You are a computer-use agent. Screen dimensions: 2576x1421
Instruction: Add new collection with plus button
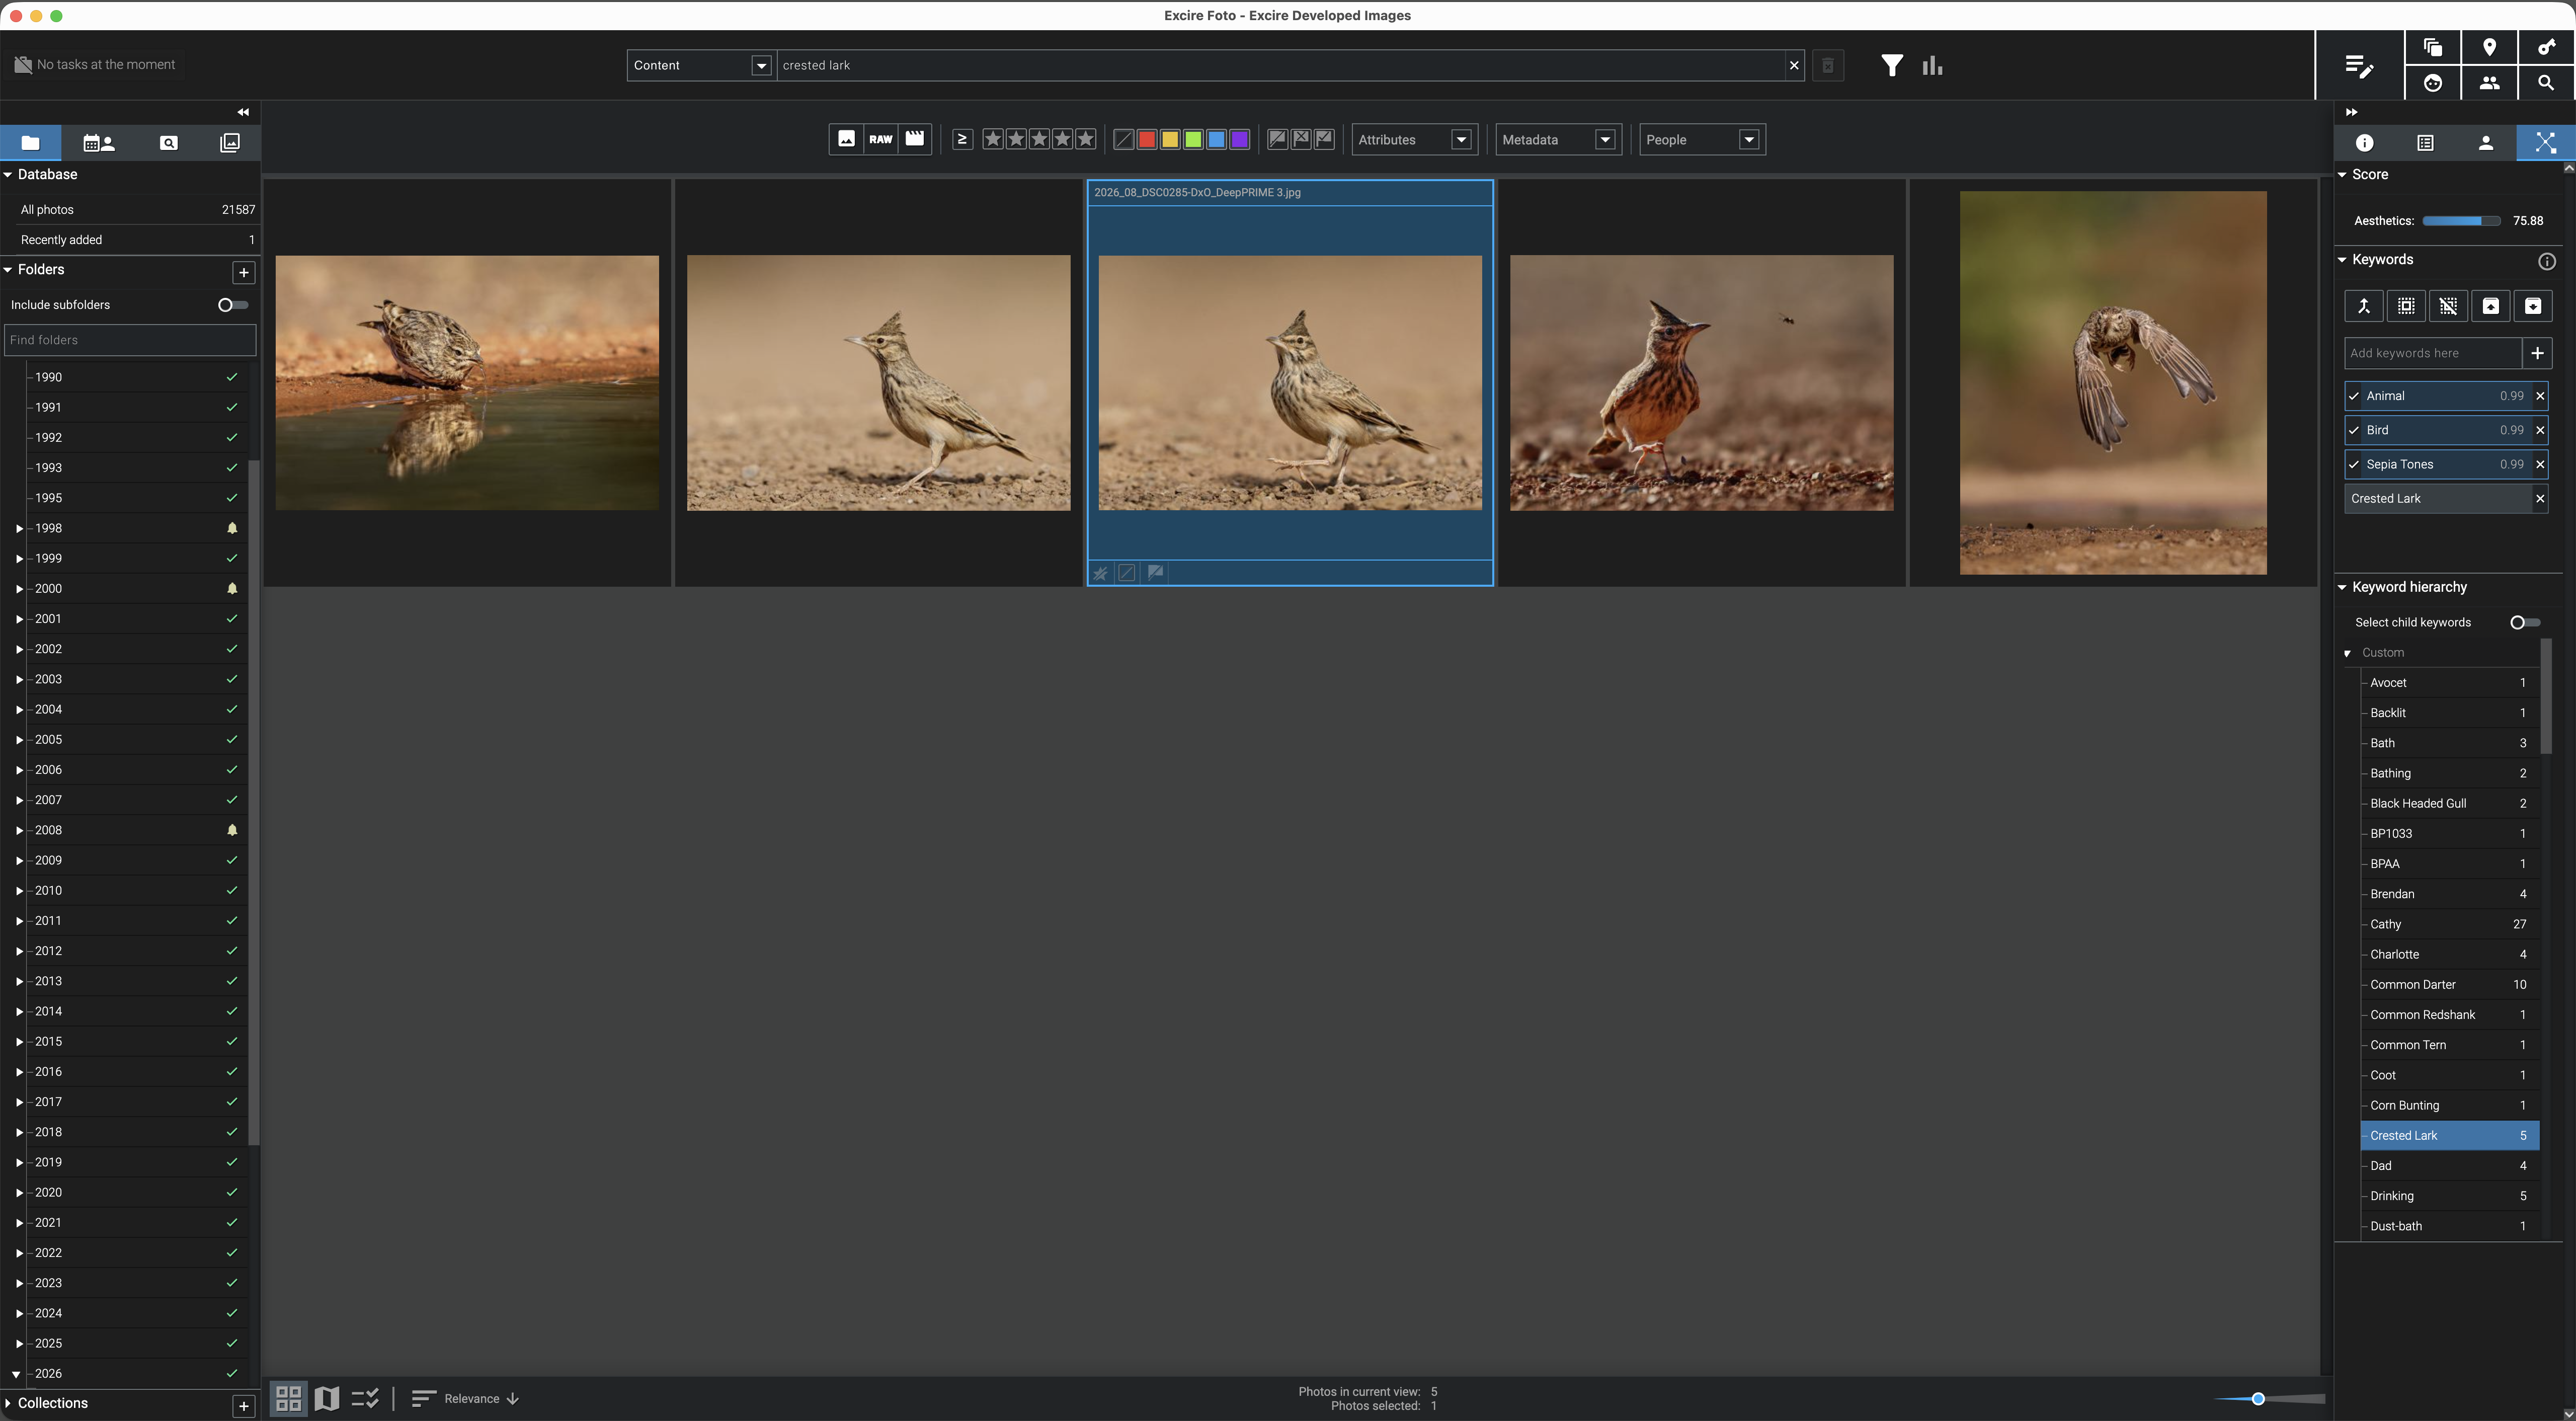tap(243, 1406)
